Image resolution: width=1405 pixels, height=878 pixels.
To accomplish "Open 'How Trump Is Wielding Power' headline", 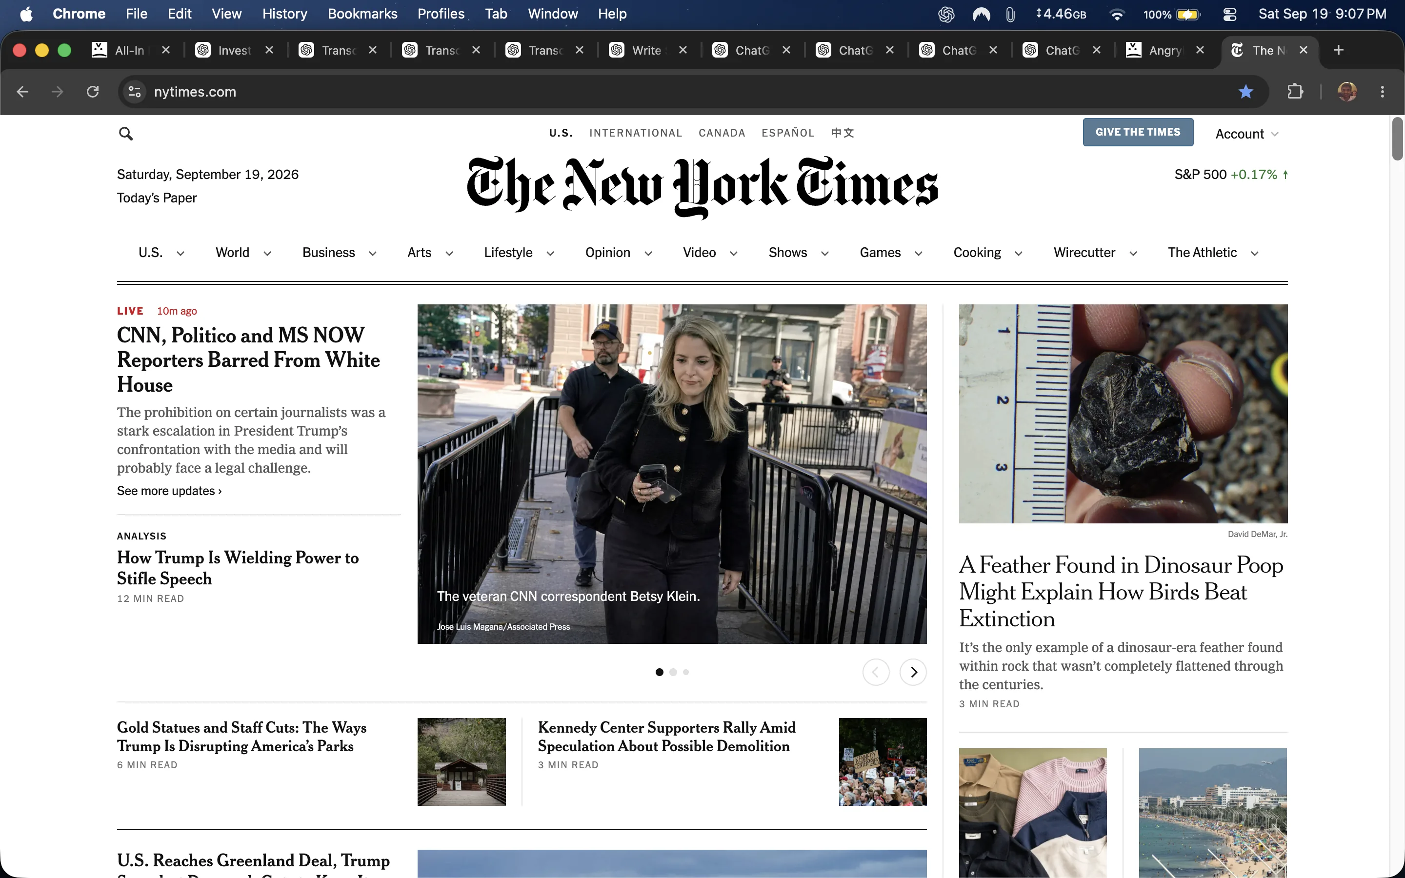I will pos(238,568).
